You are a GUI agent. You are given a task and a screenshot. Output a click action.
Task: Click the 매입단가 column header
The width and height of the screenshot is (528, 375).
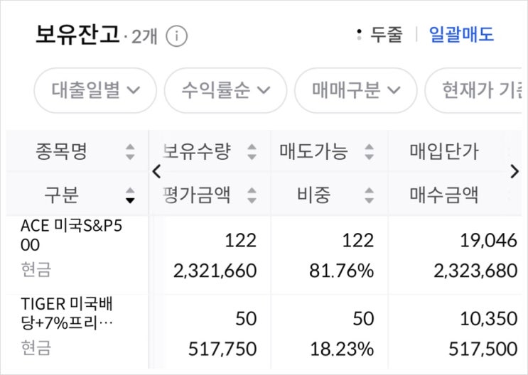pyautogui.click(x=444, y=152)
